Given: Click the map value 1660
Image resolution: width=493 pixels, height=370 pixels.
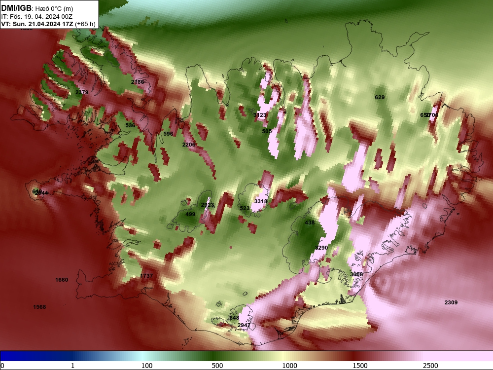Looking at the screenshot, I should [62, 280].
